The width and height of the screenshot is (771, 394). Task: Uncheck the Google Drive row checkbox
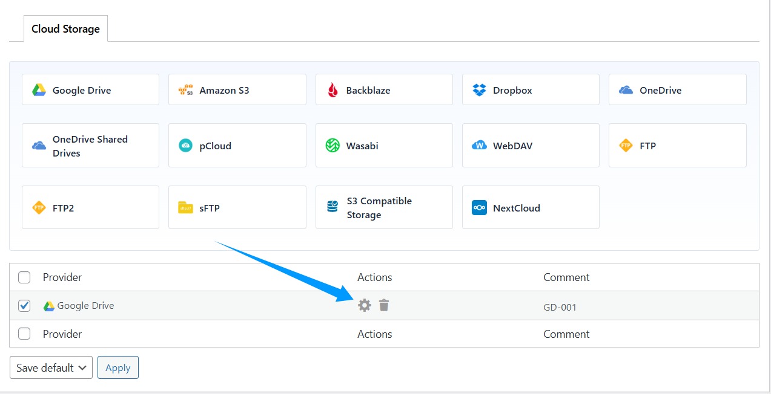(24, 305)
